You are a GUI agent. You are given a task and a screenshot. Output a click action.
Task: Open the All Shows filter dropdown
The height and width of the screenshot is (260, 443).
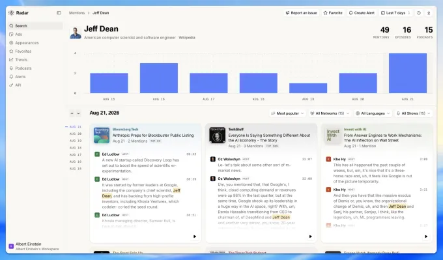point(414,113)
